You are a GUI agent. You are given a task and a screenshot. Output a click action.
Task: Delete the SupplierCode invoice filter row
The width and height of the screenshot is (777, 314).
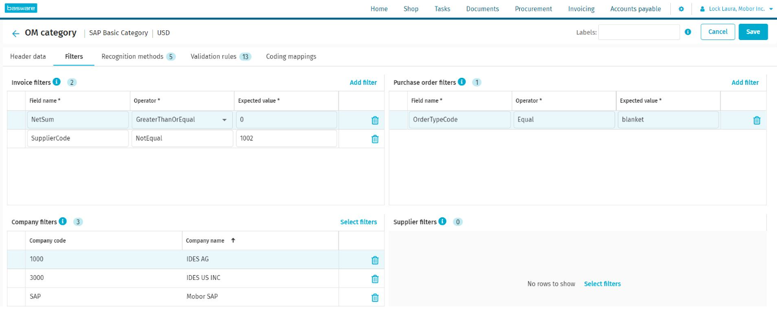tap(375, 139)
